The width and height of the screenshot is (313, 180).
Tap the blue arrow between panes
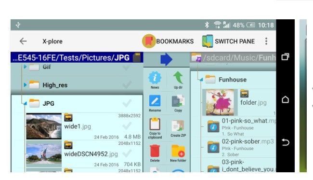point(166,59)
